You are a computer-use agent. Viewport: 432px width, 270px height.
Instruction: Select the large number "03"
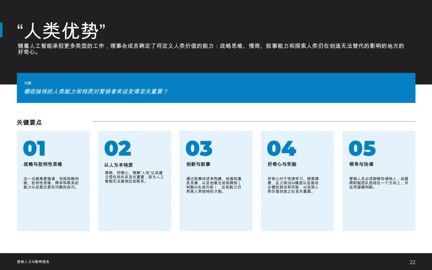pyautogui.click(x=199, y=148)
